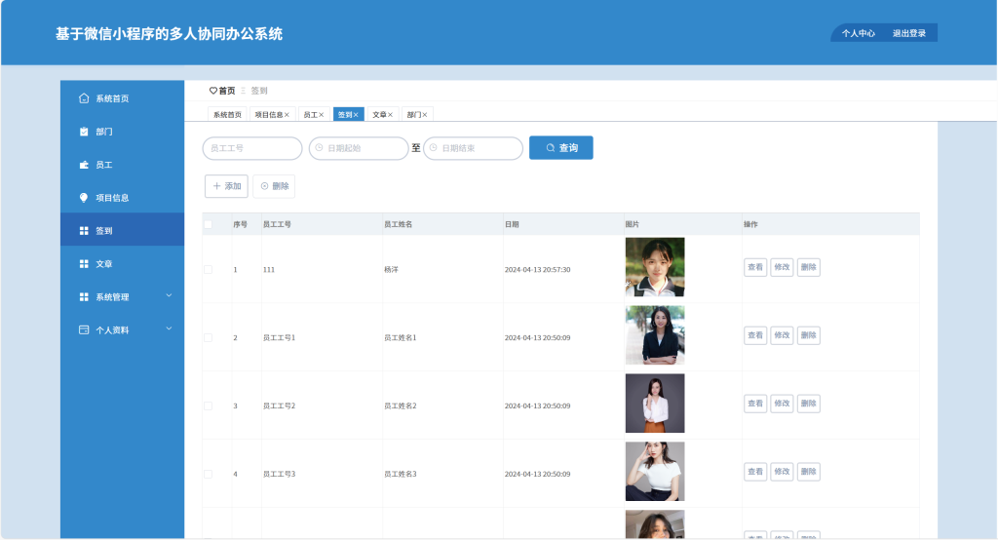Click the 修改 button for 杨洋 row
The image size is (998, 540).
[x=782, y=267]
